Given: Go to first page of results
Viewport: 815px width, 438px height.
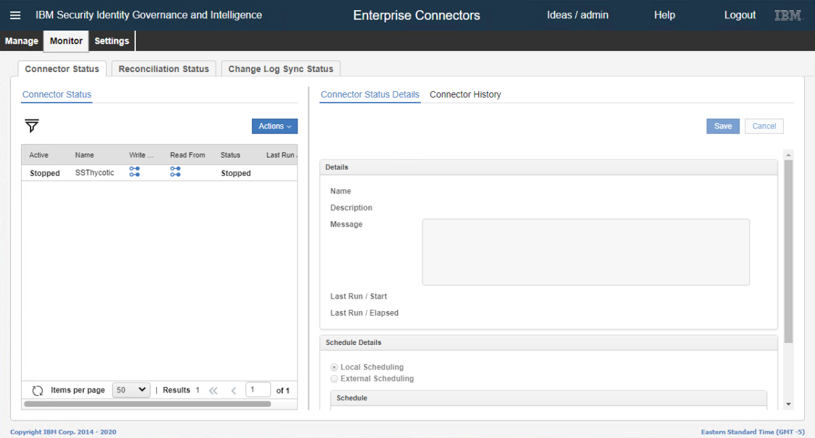Looking at the screenshot, I should pos(213,390).
